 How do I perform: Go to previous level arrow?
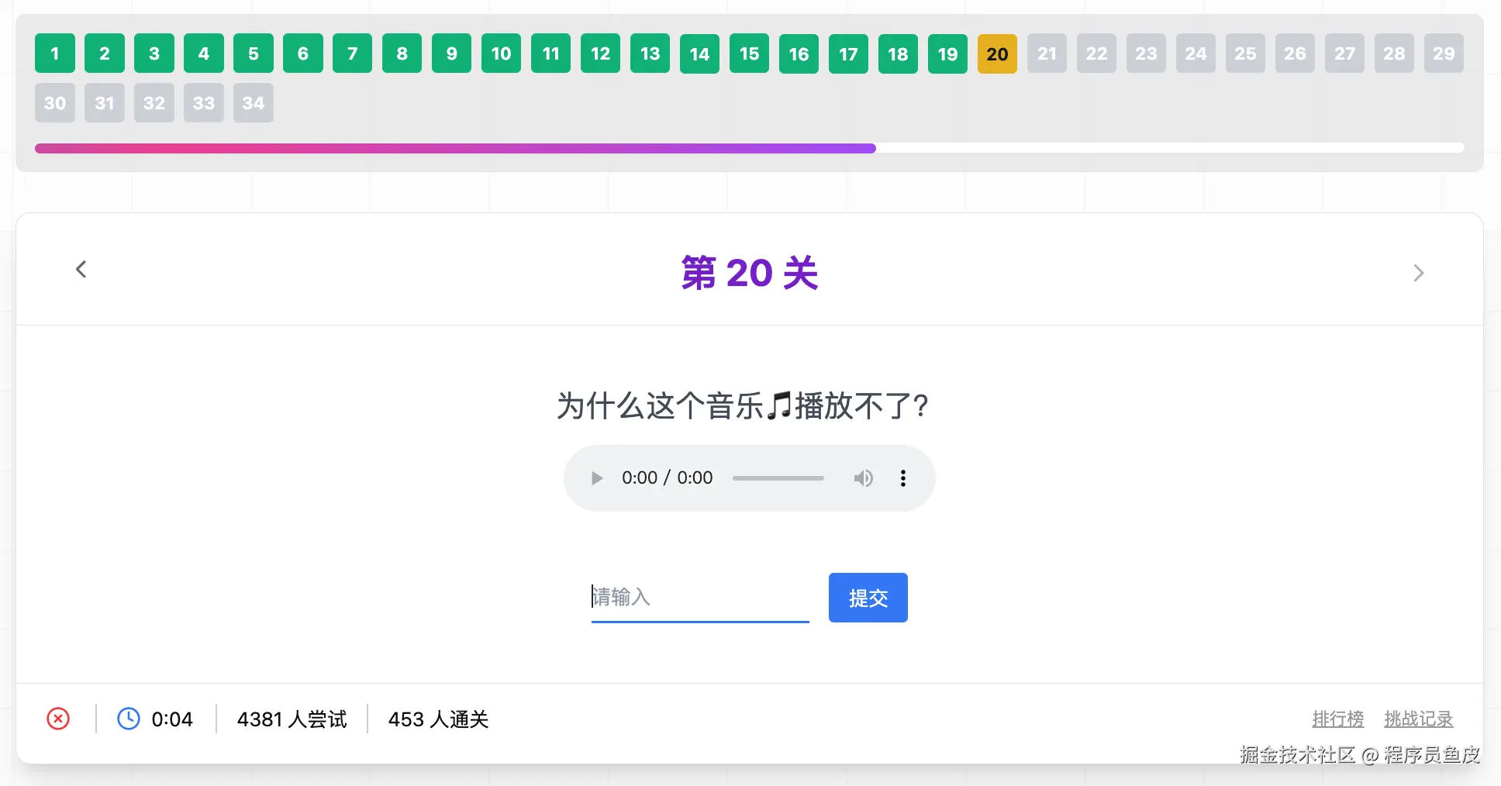(81, 270)
